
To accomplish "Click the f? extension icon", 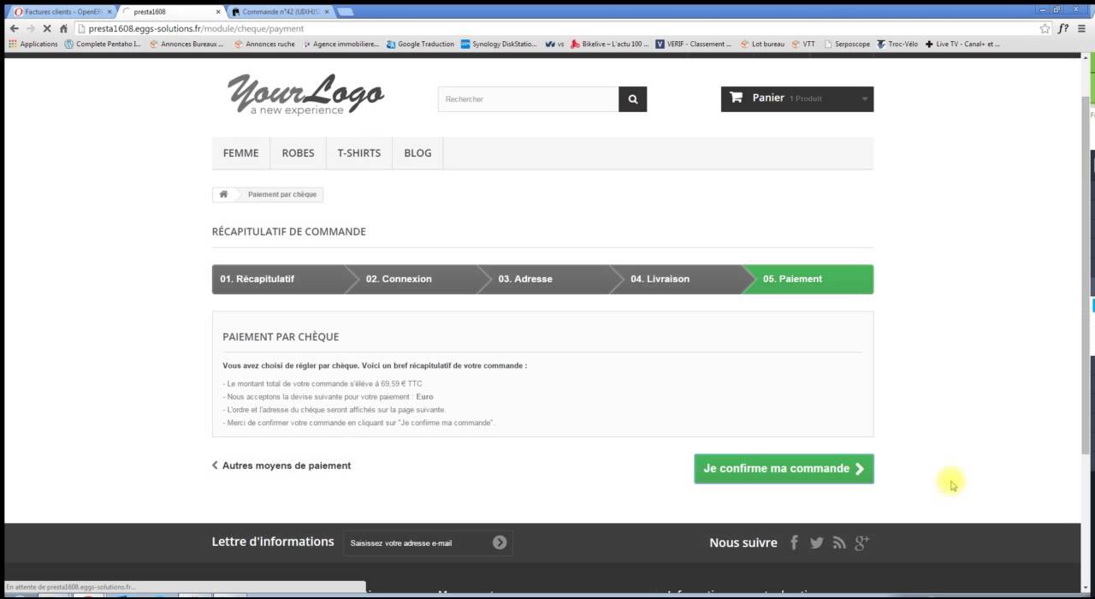I will point(1063,28).
